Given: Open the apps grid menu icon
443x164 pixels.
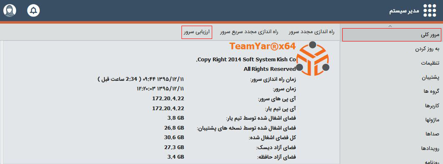Looking at the screenshot, I should pyautogui.click(x=429, y=10).
